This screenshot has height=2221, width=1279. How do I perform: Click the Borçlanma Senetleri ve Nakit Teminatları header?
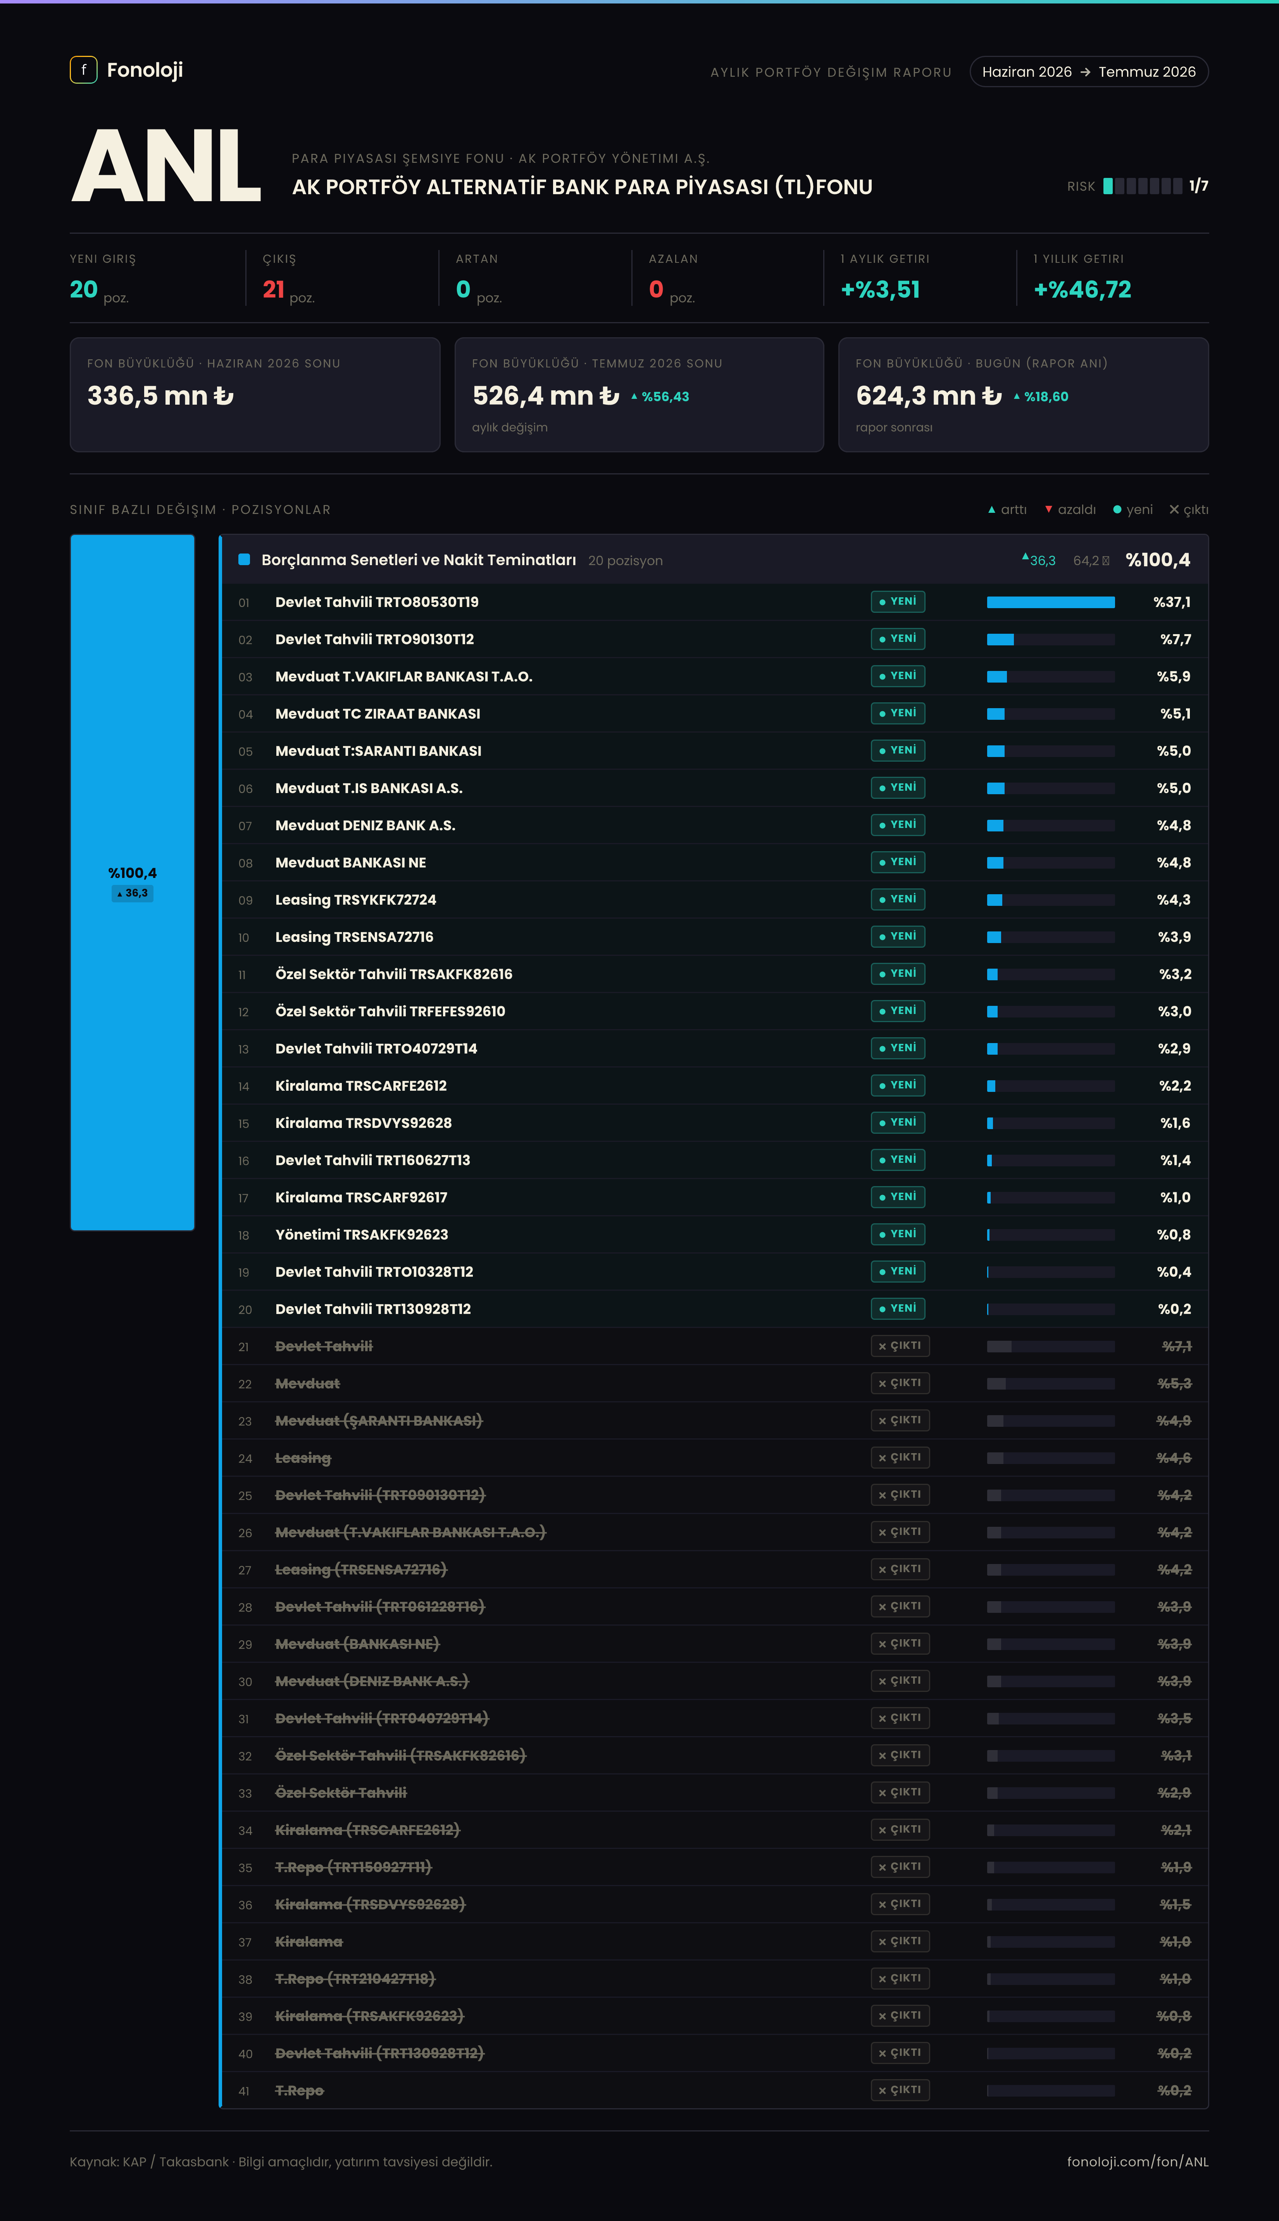(715, 559)
